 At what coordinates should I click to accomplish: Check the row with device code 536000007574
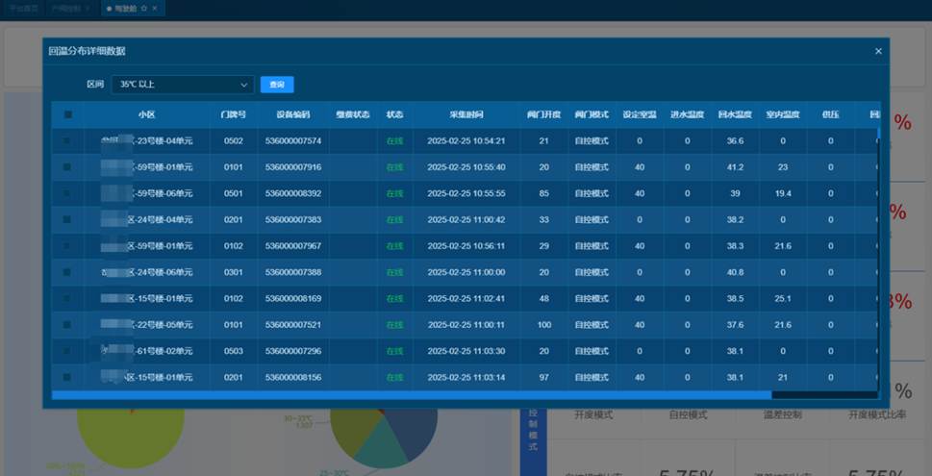(x=67, y=140)
